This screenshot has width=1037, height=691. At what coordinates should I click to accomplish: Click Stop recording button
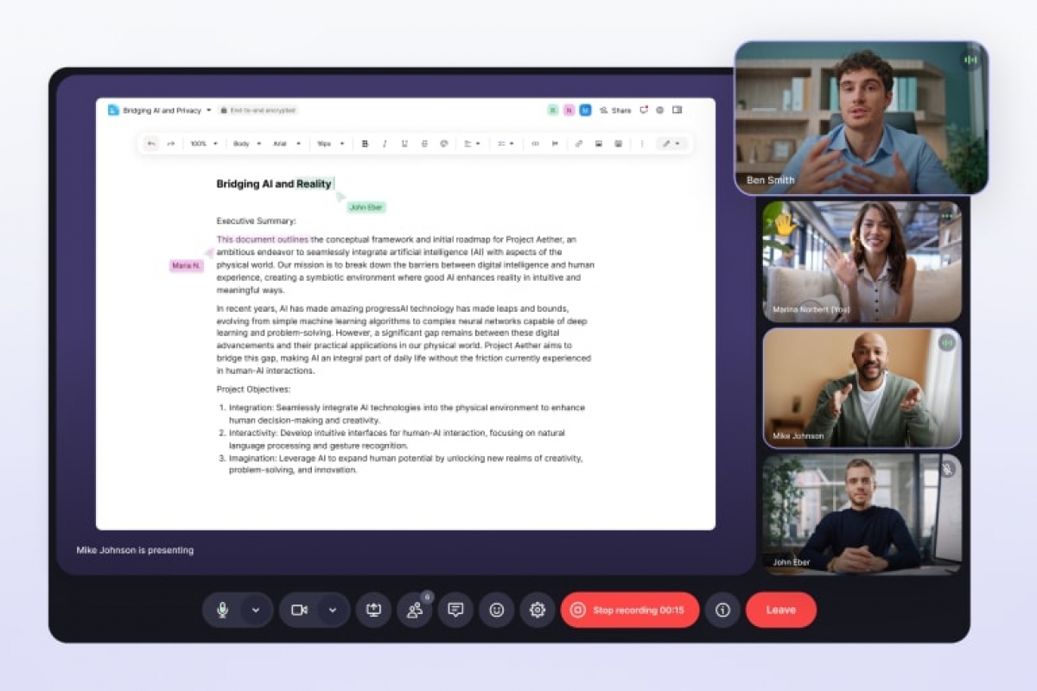pos(630,610)
